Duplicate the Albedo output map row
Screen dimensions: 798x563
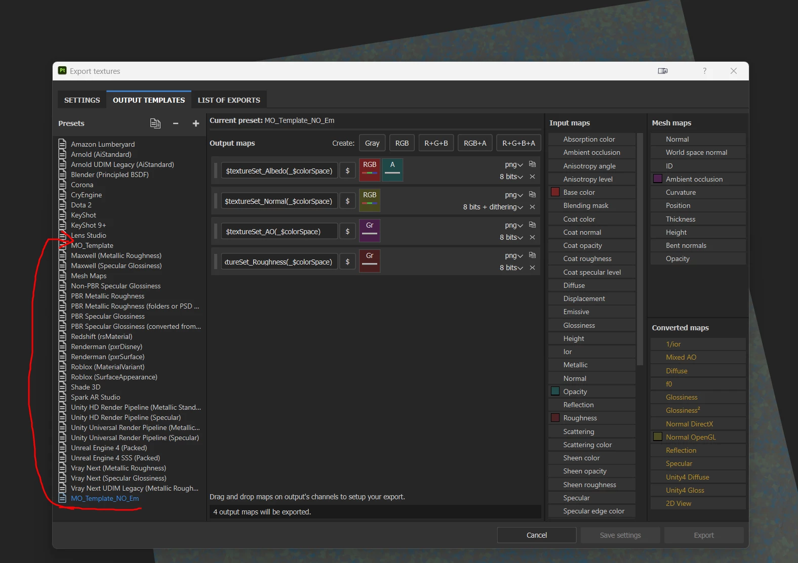tap(532, 164)
